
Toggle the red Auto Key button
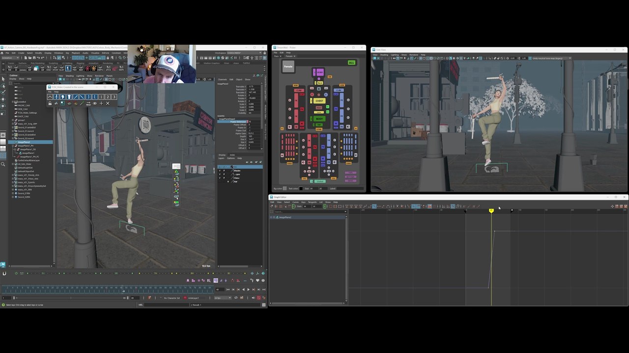coord(258,298)
